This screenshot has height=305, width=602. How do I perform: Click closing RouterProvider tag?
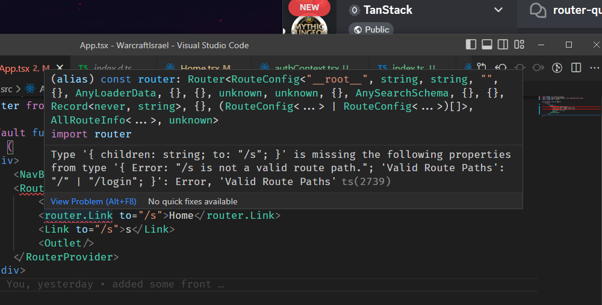point(66,257)
